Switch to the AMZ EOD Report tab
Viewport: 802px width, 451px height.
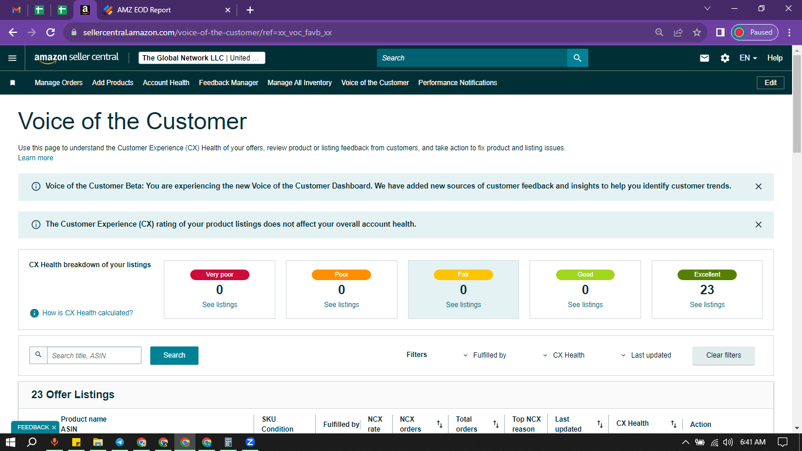pos(144,10)
